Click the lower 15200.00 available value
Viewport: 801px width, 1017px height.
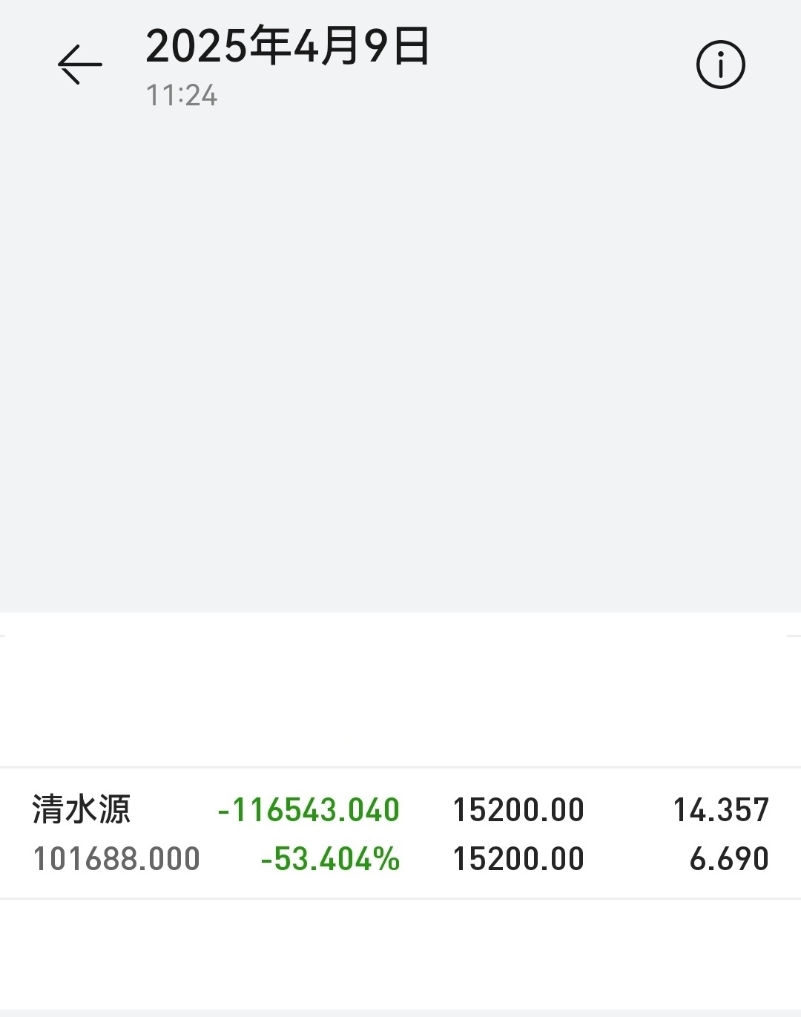(x=518, y=859)
